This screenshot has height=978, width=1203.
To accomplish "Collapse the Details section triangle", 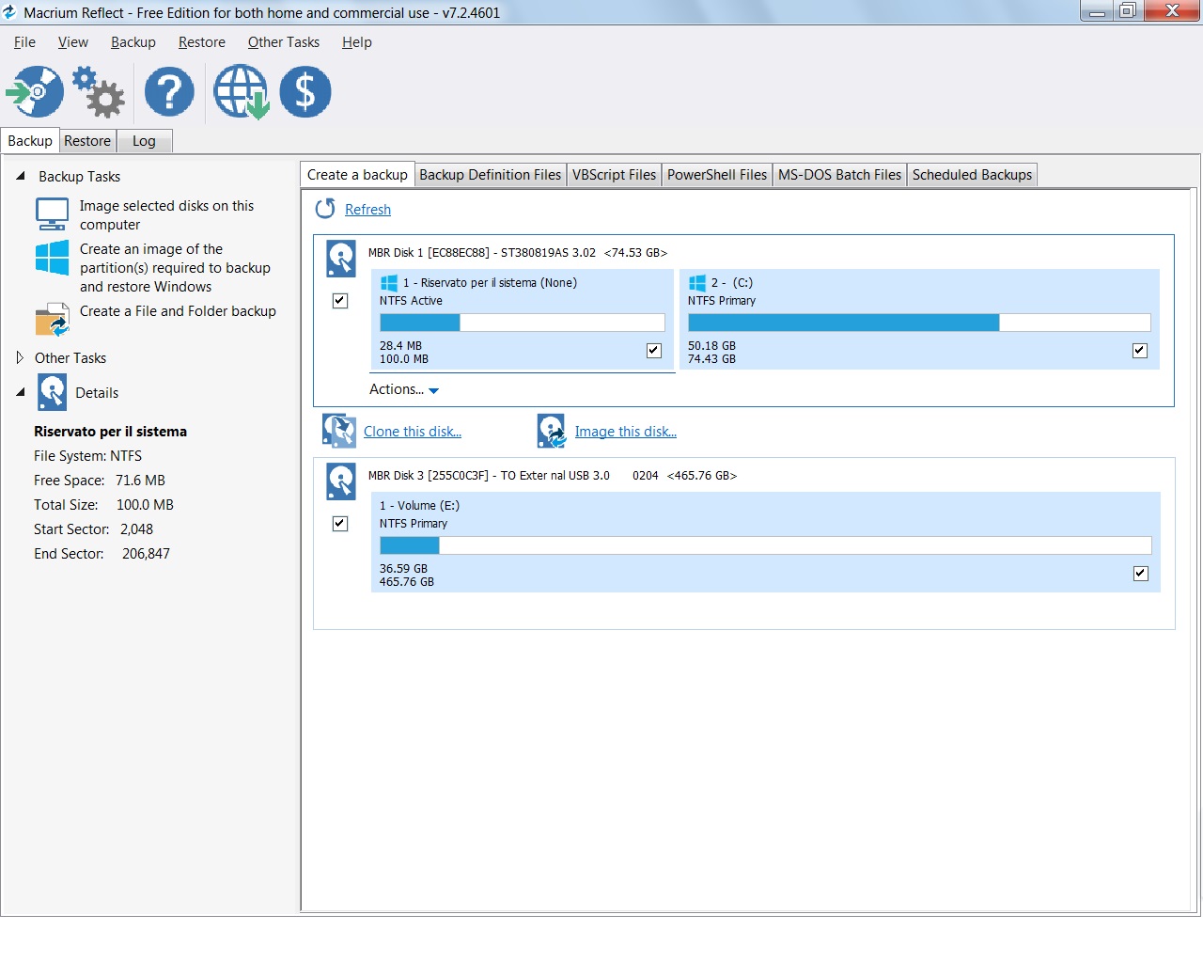I will (x=21, y=392).
